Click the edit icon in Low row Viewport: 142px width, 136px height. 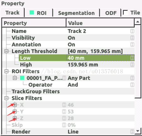[132, 58]
